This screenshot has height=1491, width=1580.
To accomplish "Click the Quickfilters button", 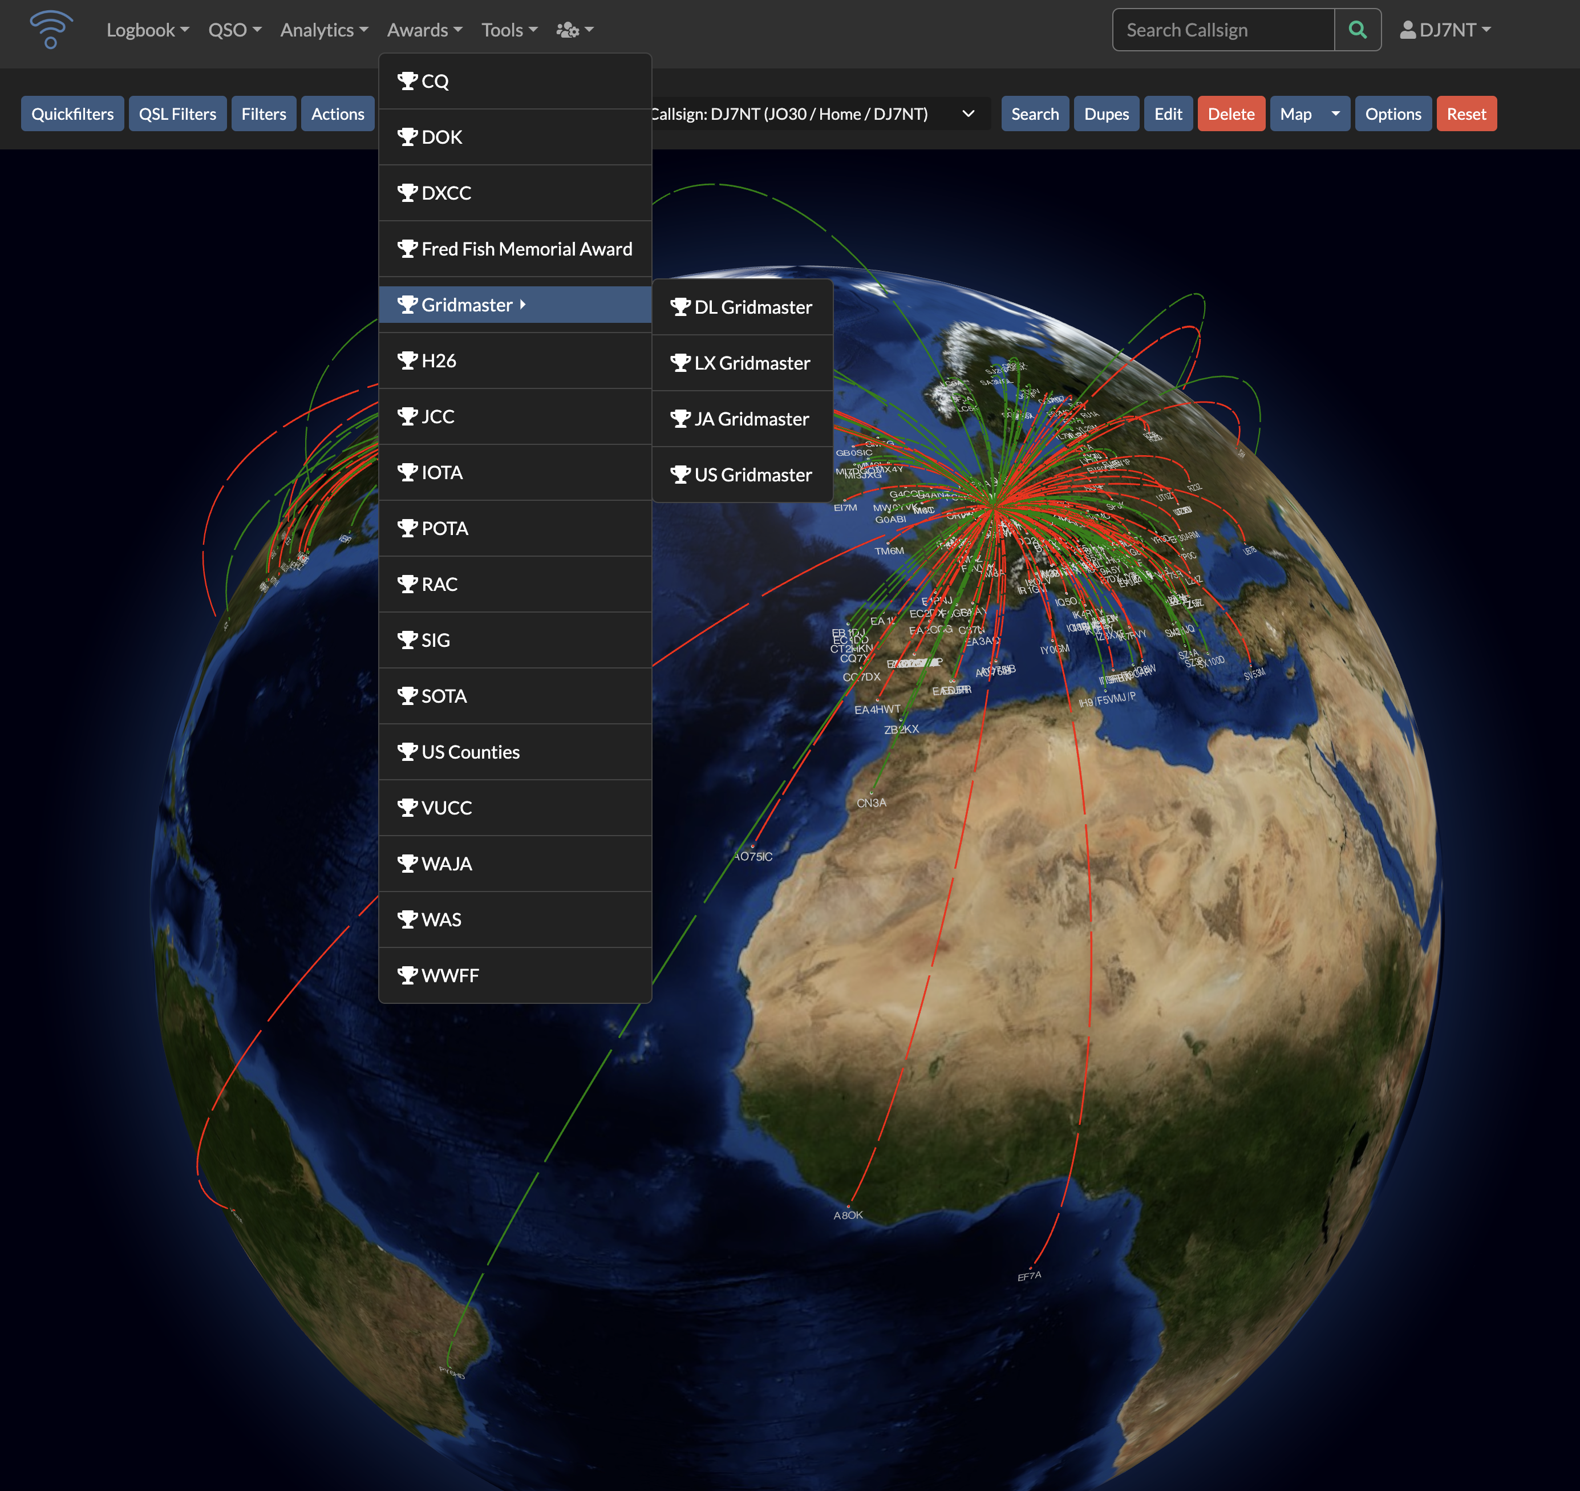I will pos(72,114).
